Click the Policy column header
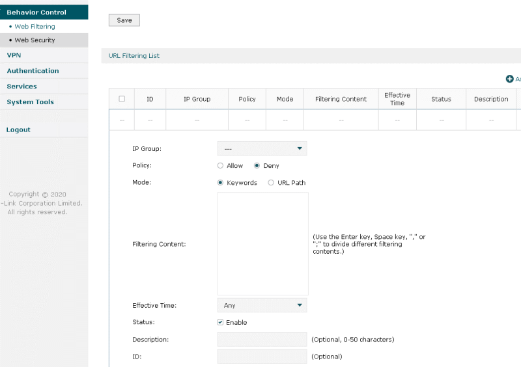This screenshot has width=521, height=367. tap(247, 99)
